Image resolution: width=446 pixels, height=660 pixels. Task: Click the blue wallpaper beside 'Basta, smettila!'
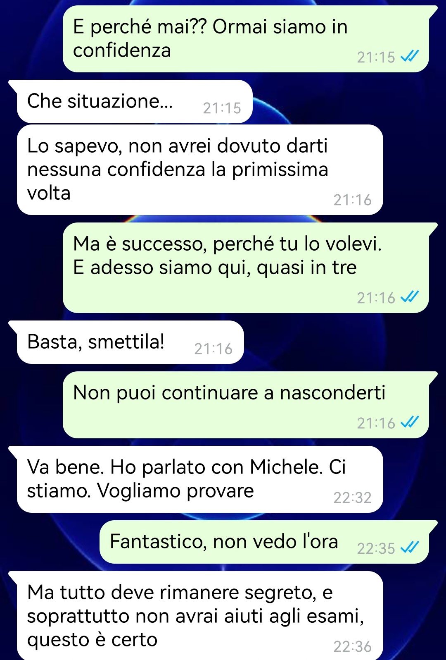pyautogui.click(x=343, y=342)
